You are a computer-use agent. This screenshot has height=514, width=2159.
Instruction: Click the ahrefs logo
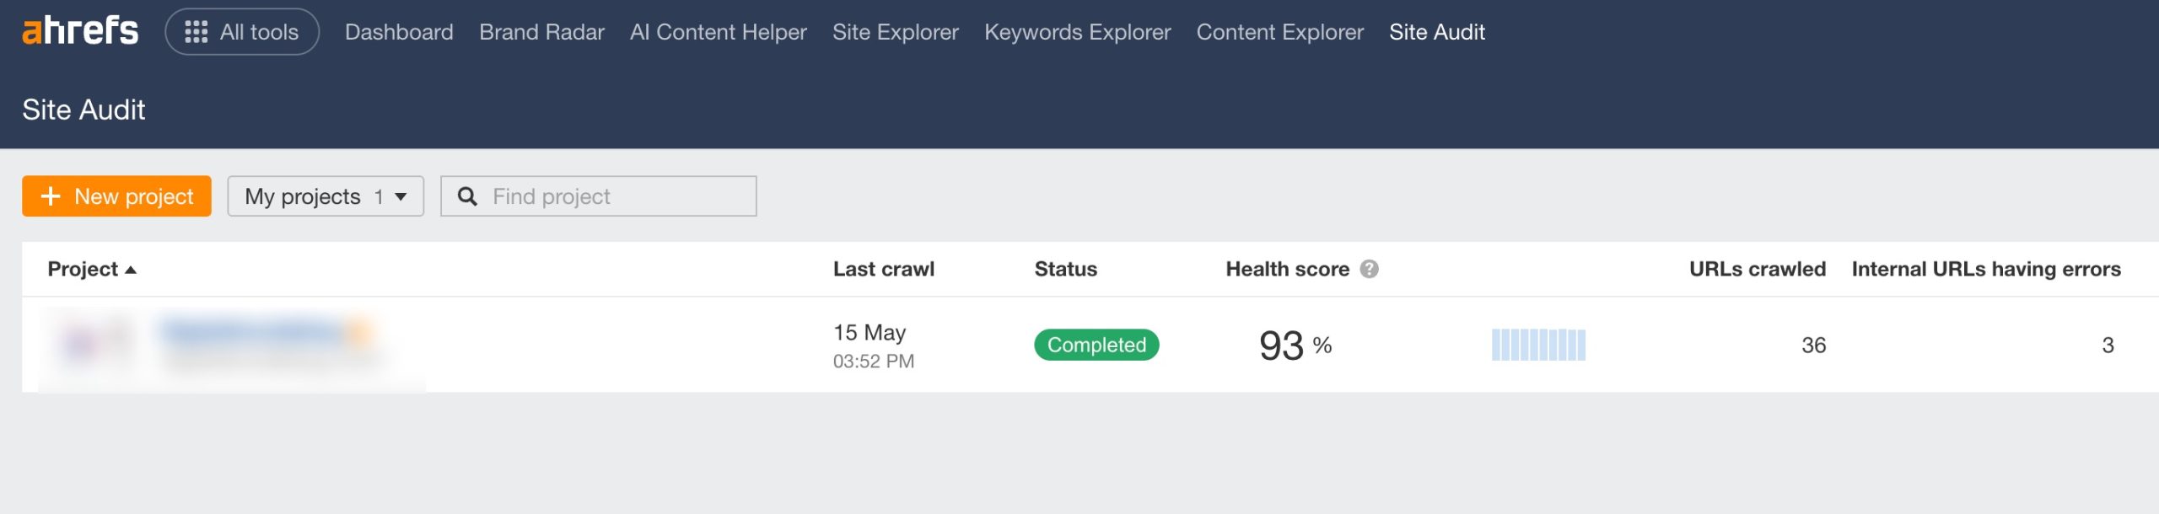click(80, 31)
